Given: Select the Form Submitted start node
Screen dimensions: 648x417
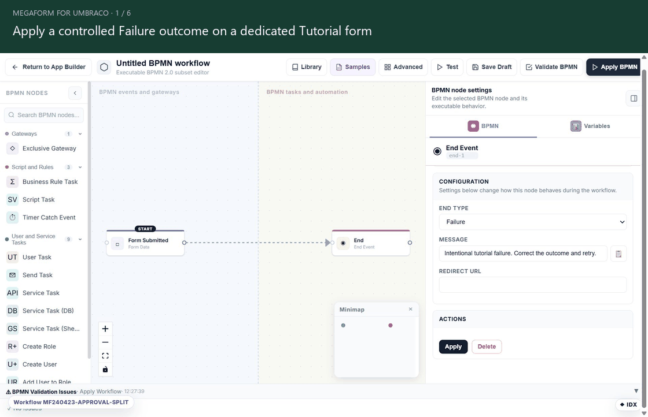Looking at the screenshot, I should (145, 243).
